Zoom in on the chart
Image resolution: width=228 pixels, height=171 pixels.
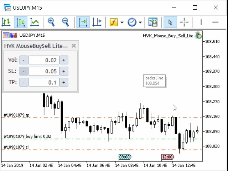click(x=51, y=22)
